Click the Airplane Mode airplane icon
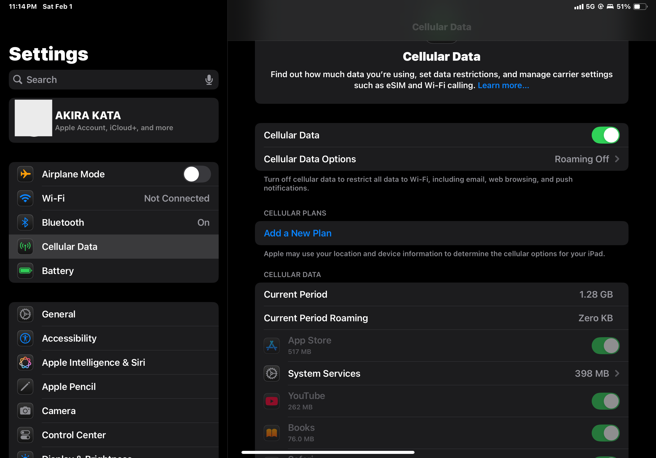This screenshot has height=458, width=656. (x=26, y=174)
